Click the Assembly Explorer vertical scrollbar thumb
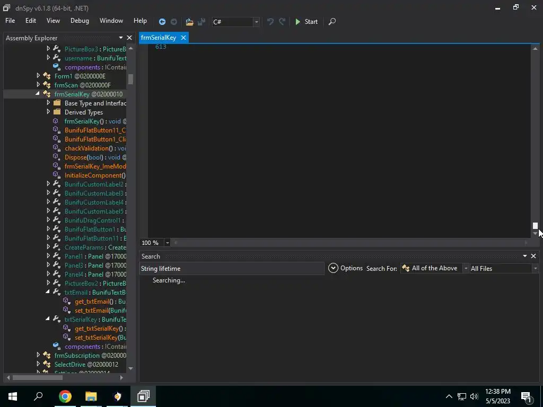 [130, 79]
